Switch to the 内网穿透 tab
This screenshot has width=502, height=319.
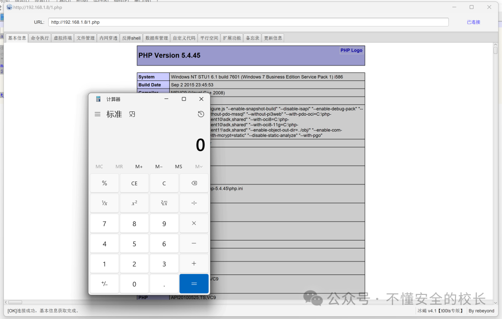click(x=108, y=38)
